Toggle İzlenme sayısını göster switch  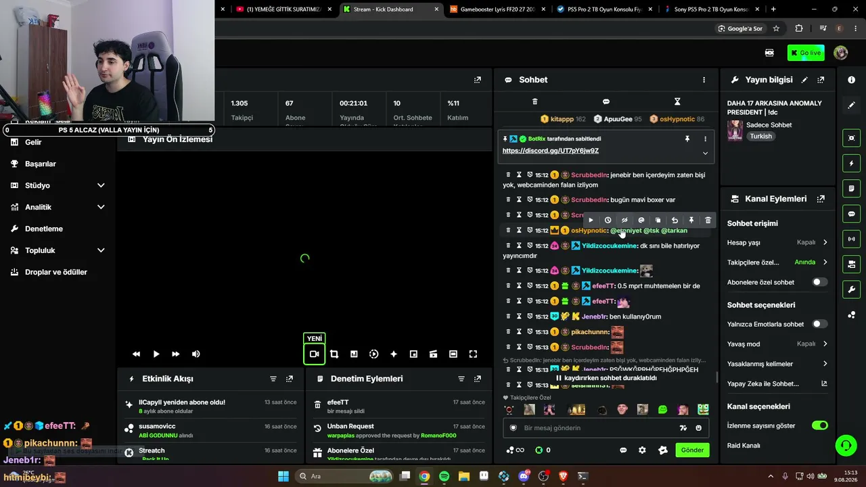[x=819, y=425]
